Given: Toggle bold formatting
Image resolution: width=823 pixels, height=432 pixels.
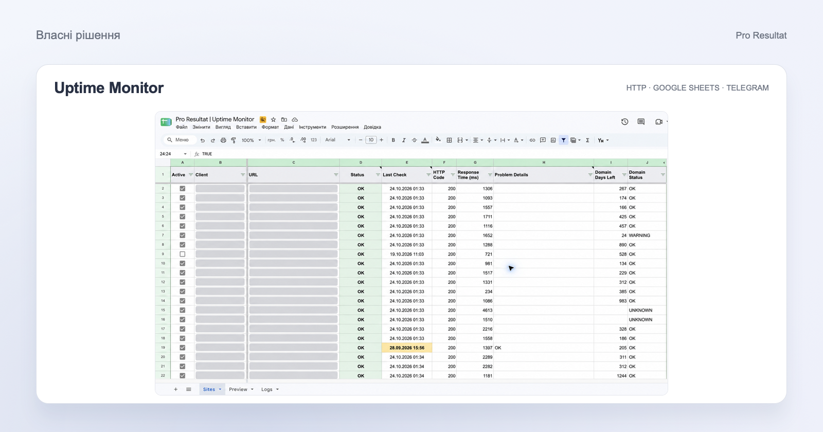Looking at the screenshot, I should point(393,140).
